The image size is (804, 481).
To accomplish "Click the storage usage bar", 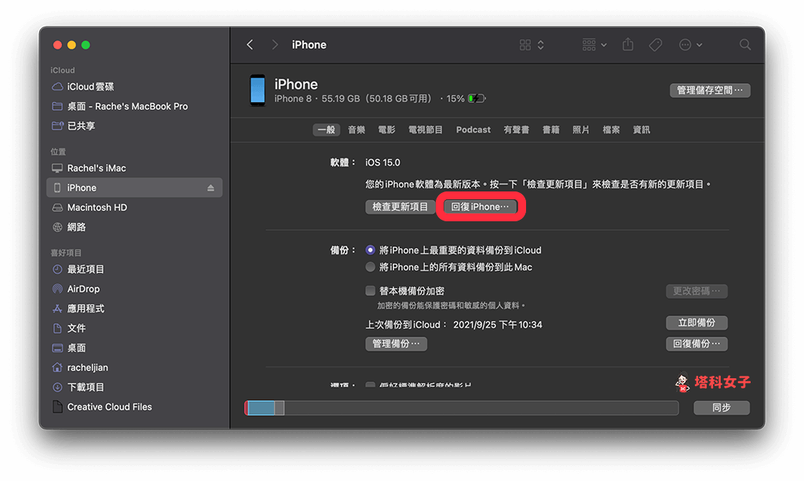I will point(462,408).
